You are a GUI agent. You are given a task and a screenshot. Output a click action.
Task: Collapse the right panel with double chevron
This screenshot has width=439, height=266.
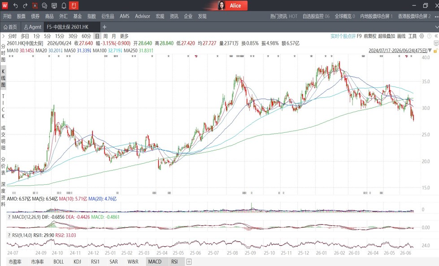tap(436, 36)
